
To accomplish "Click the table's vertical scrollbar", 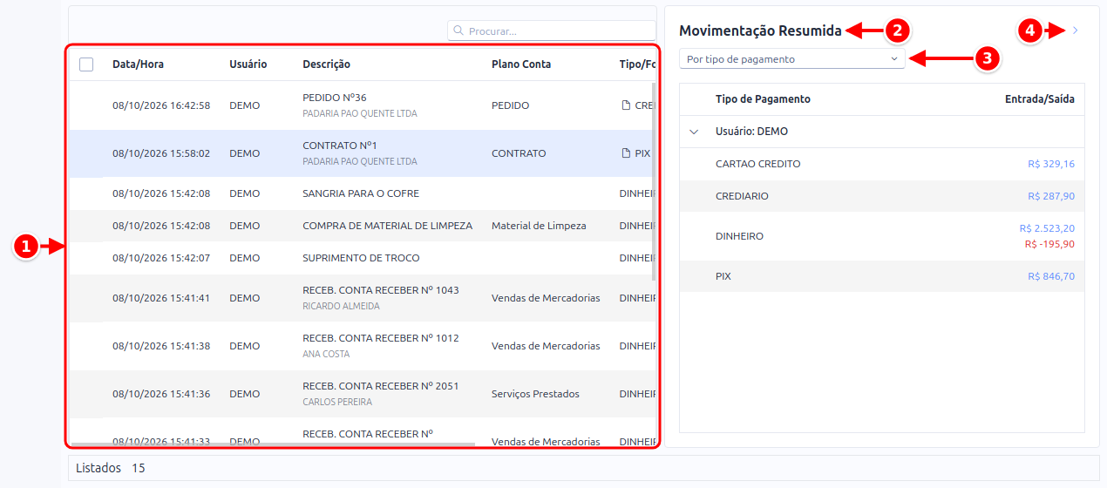I will click(654, 181).
